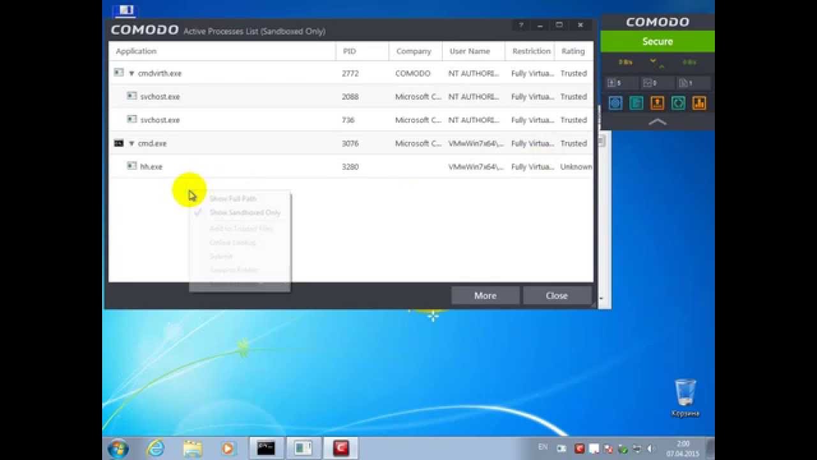Open help with the question mark button
Viewport: 817px width, 460px height.
[x=521, y=25]
